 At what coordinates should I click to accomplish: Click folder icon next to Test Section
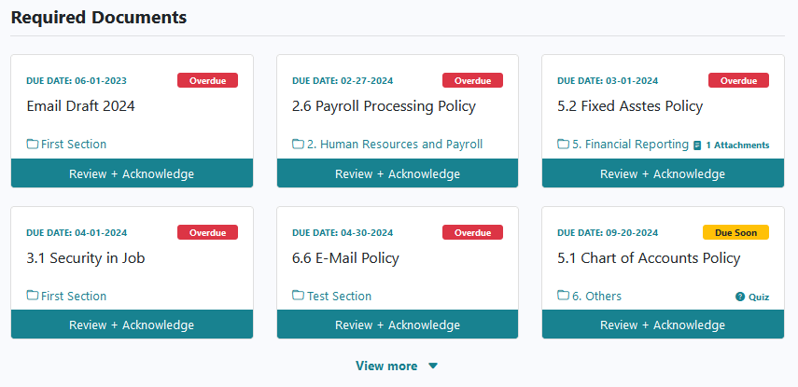(299, 296)
